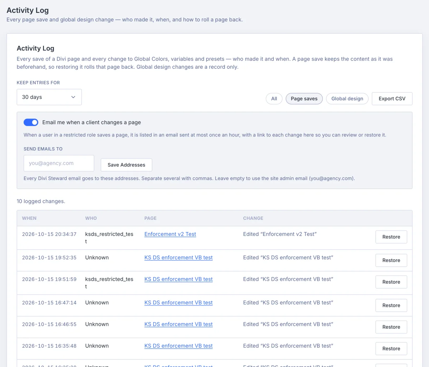Click the timestamp 2026-10-15 19:52:35
This screenshot has width=429, height=367.
click(x=49, y=258)
